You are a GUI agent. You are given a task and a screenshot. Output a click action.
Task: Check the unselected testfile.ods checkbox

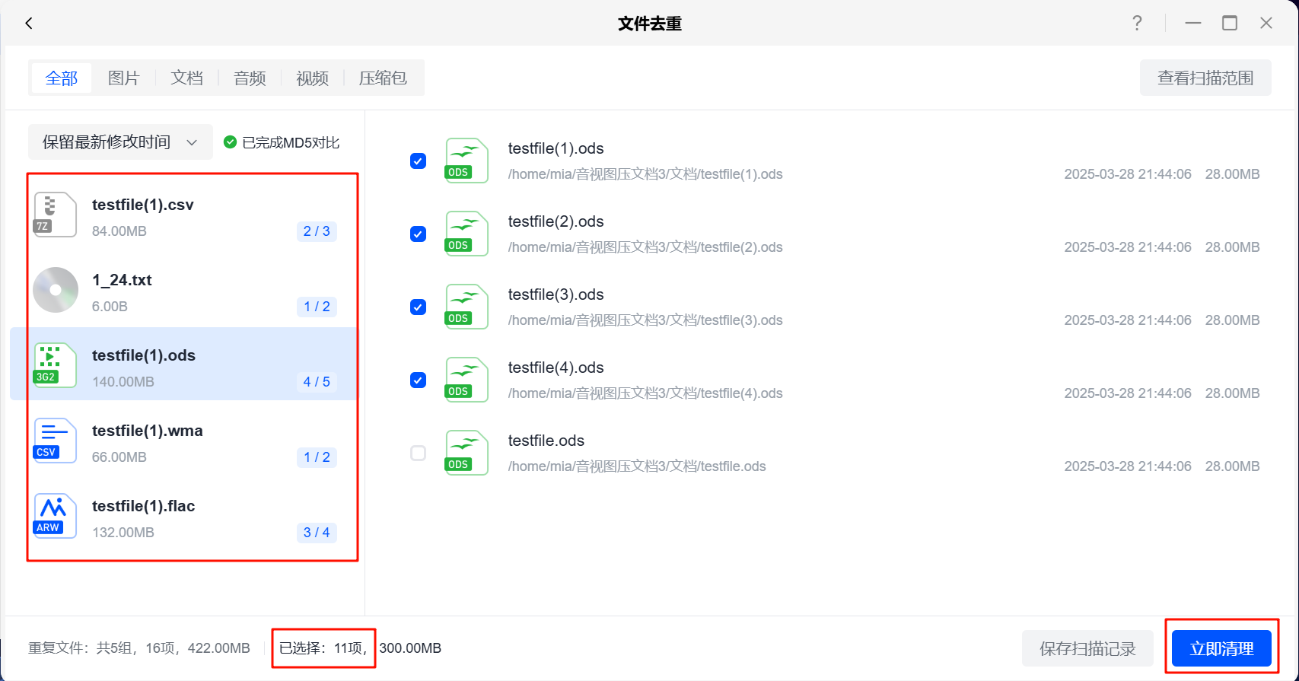point(418,453)
